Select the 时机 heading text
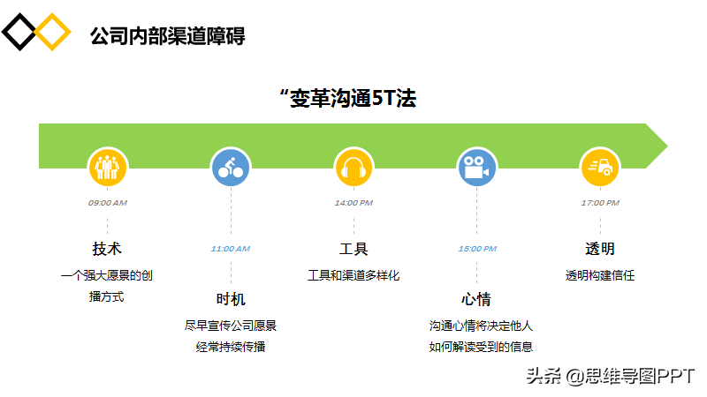This screenshot has height=397, width=707. (231, 299)
